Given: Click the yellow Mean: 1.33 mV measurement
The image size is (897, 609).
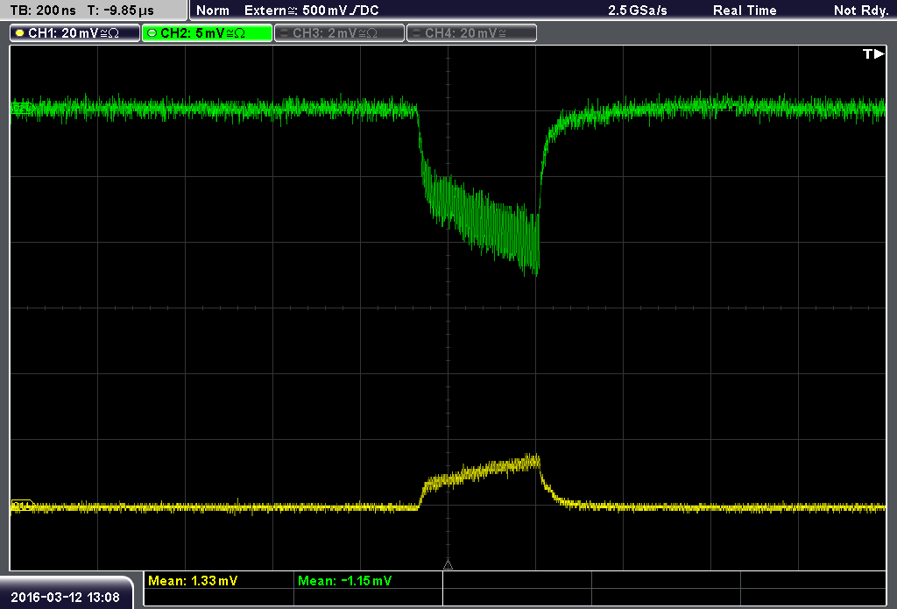Looking at the screenshot, I should tap(193, 581).
